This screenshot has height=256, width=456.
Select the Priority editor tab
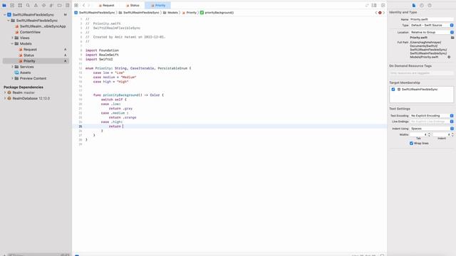[x=158, y=5]
